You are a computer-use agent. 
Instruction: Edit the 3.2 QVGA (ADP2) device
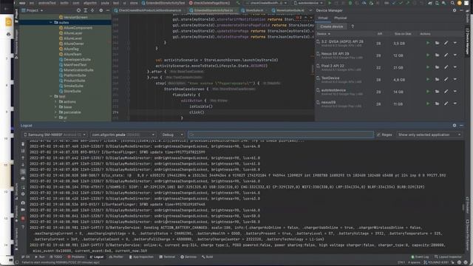tap(446, 43)
